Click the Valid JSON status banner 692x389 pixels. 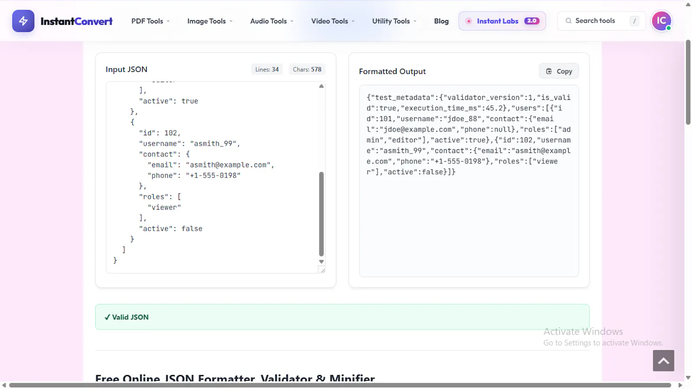point(342,317)
